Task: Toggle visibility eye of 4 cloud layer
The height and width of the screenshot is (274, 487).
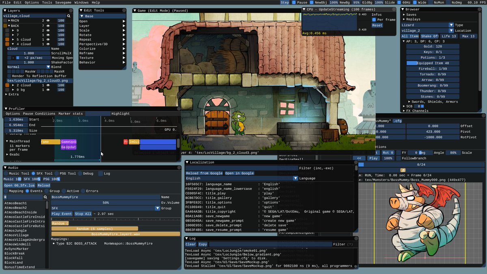Action: click(48, 44)
